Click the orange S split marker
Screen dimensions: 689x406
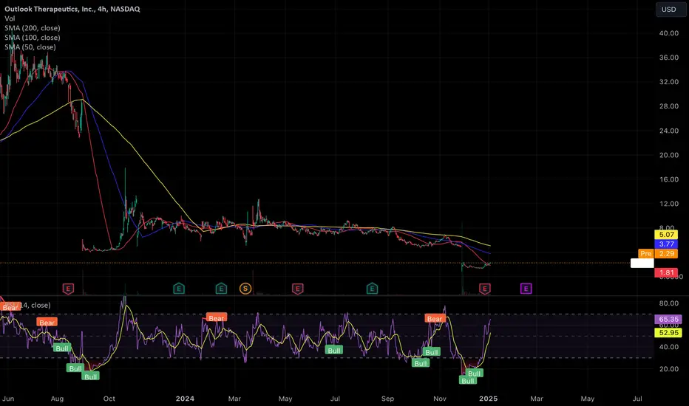(245, 289)
